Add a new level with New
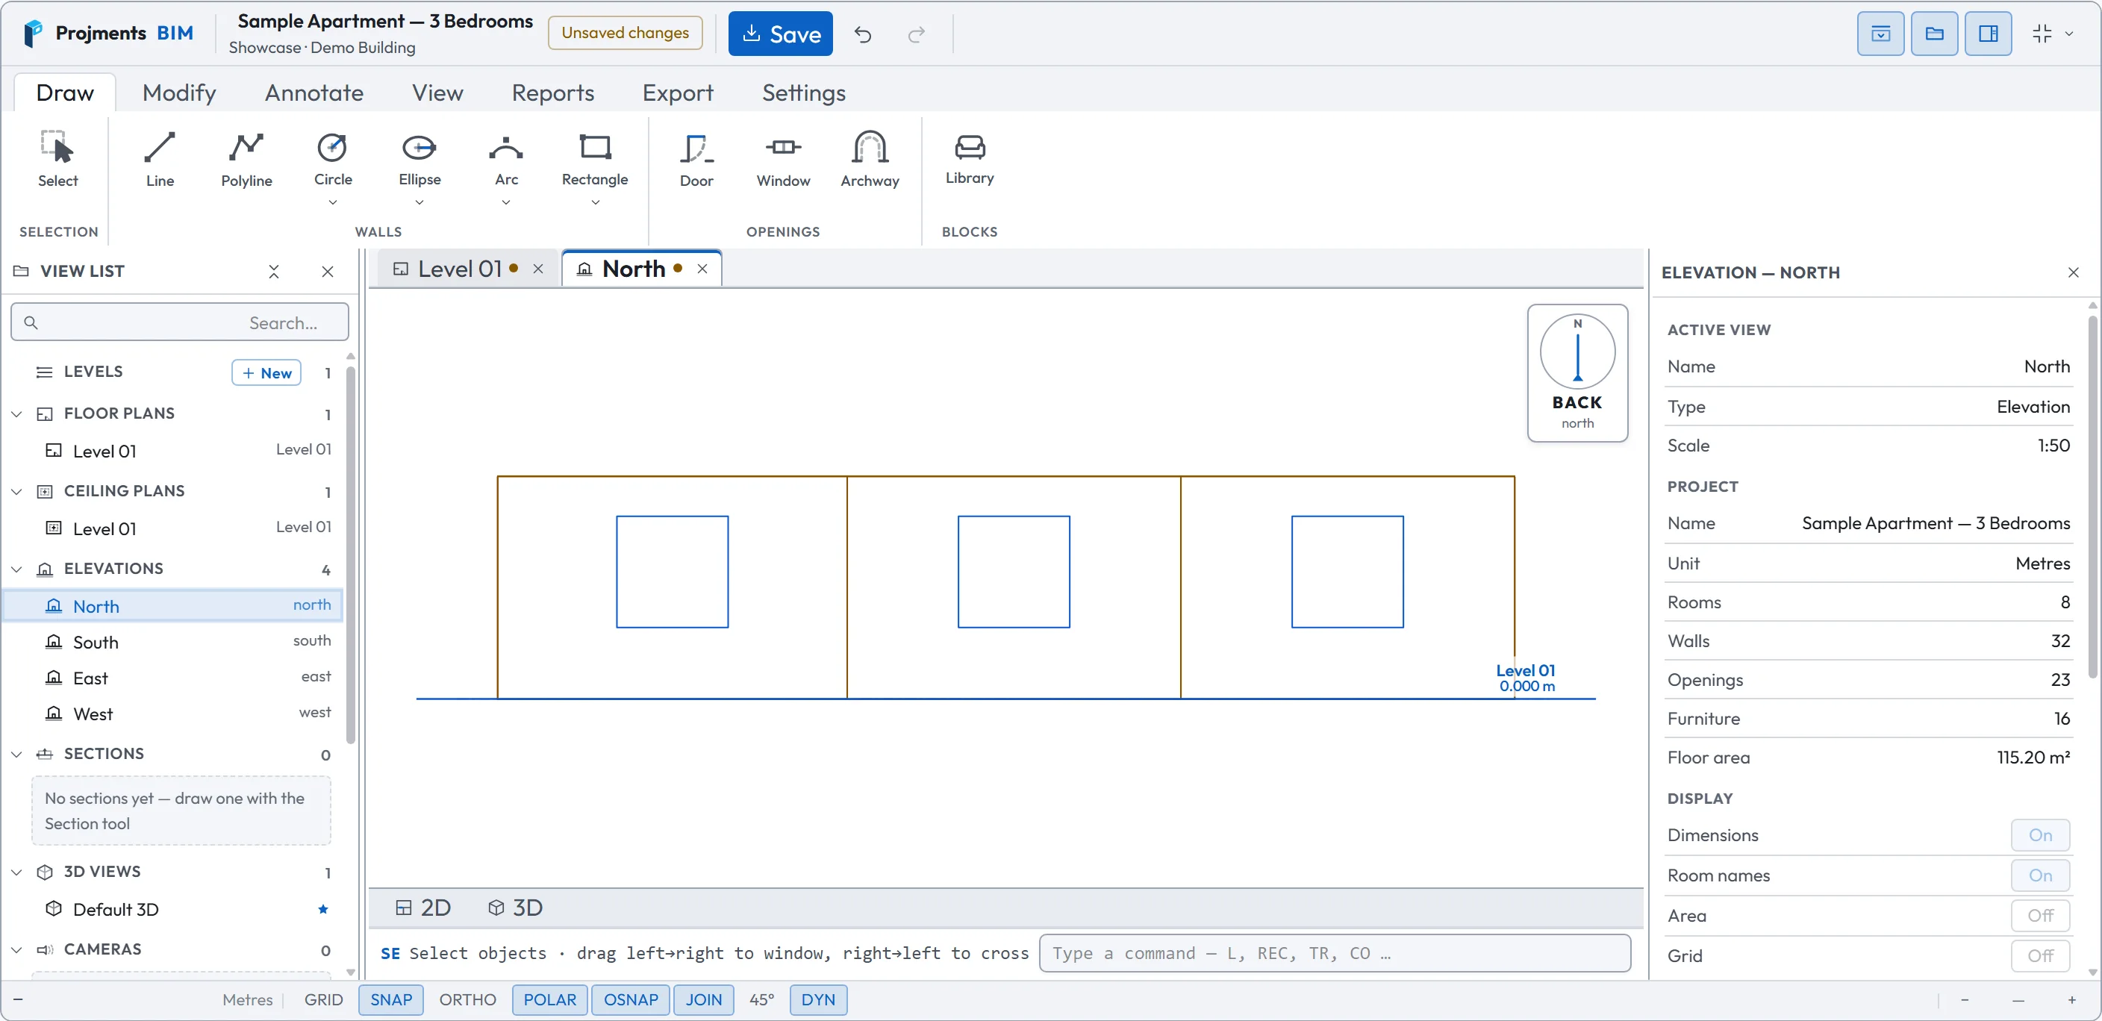 coord(266,372)
